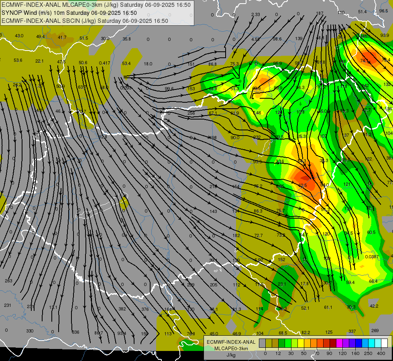The image size is (393, 361).
Task: Click the MLCAPE0-3km label in the legend
Action: 231,349
